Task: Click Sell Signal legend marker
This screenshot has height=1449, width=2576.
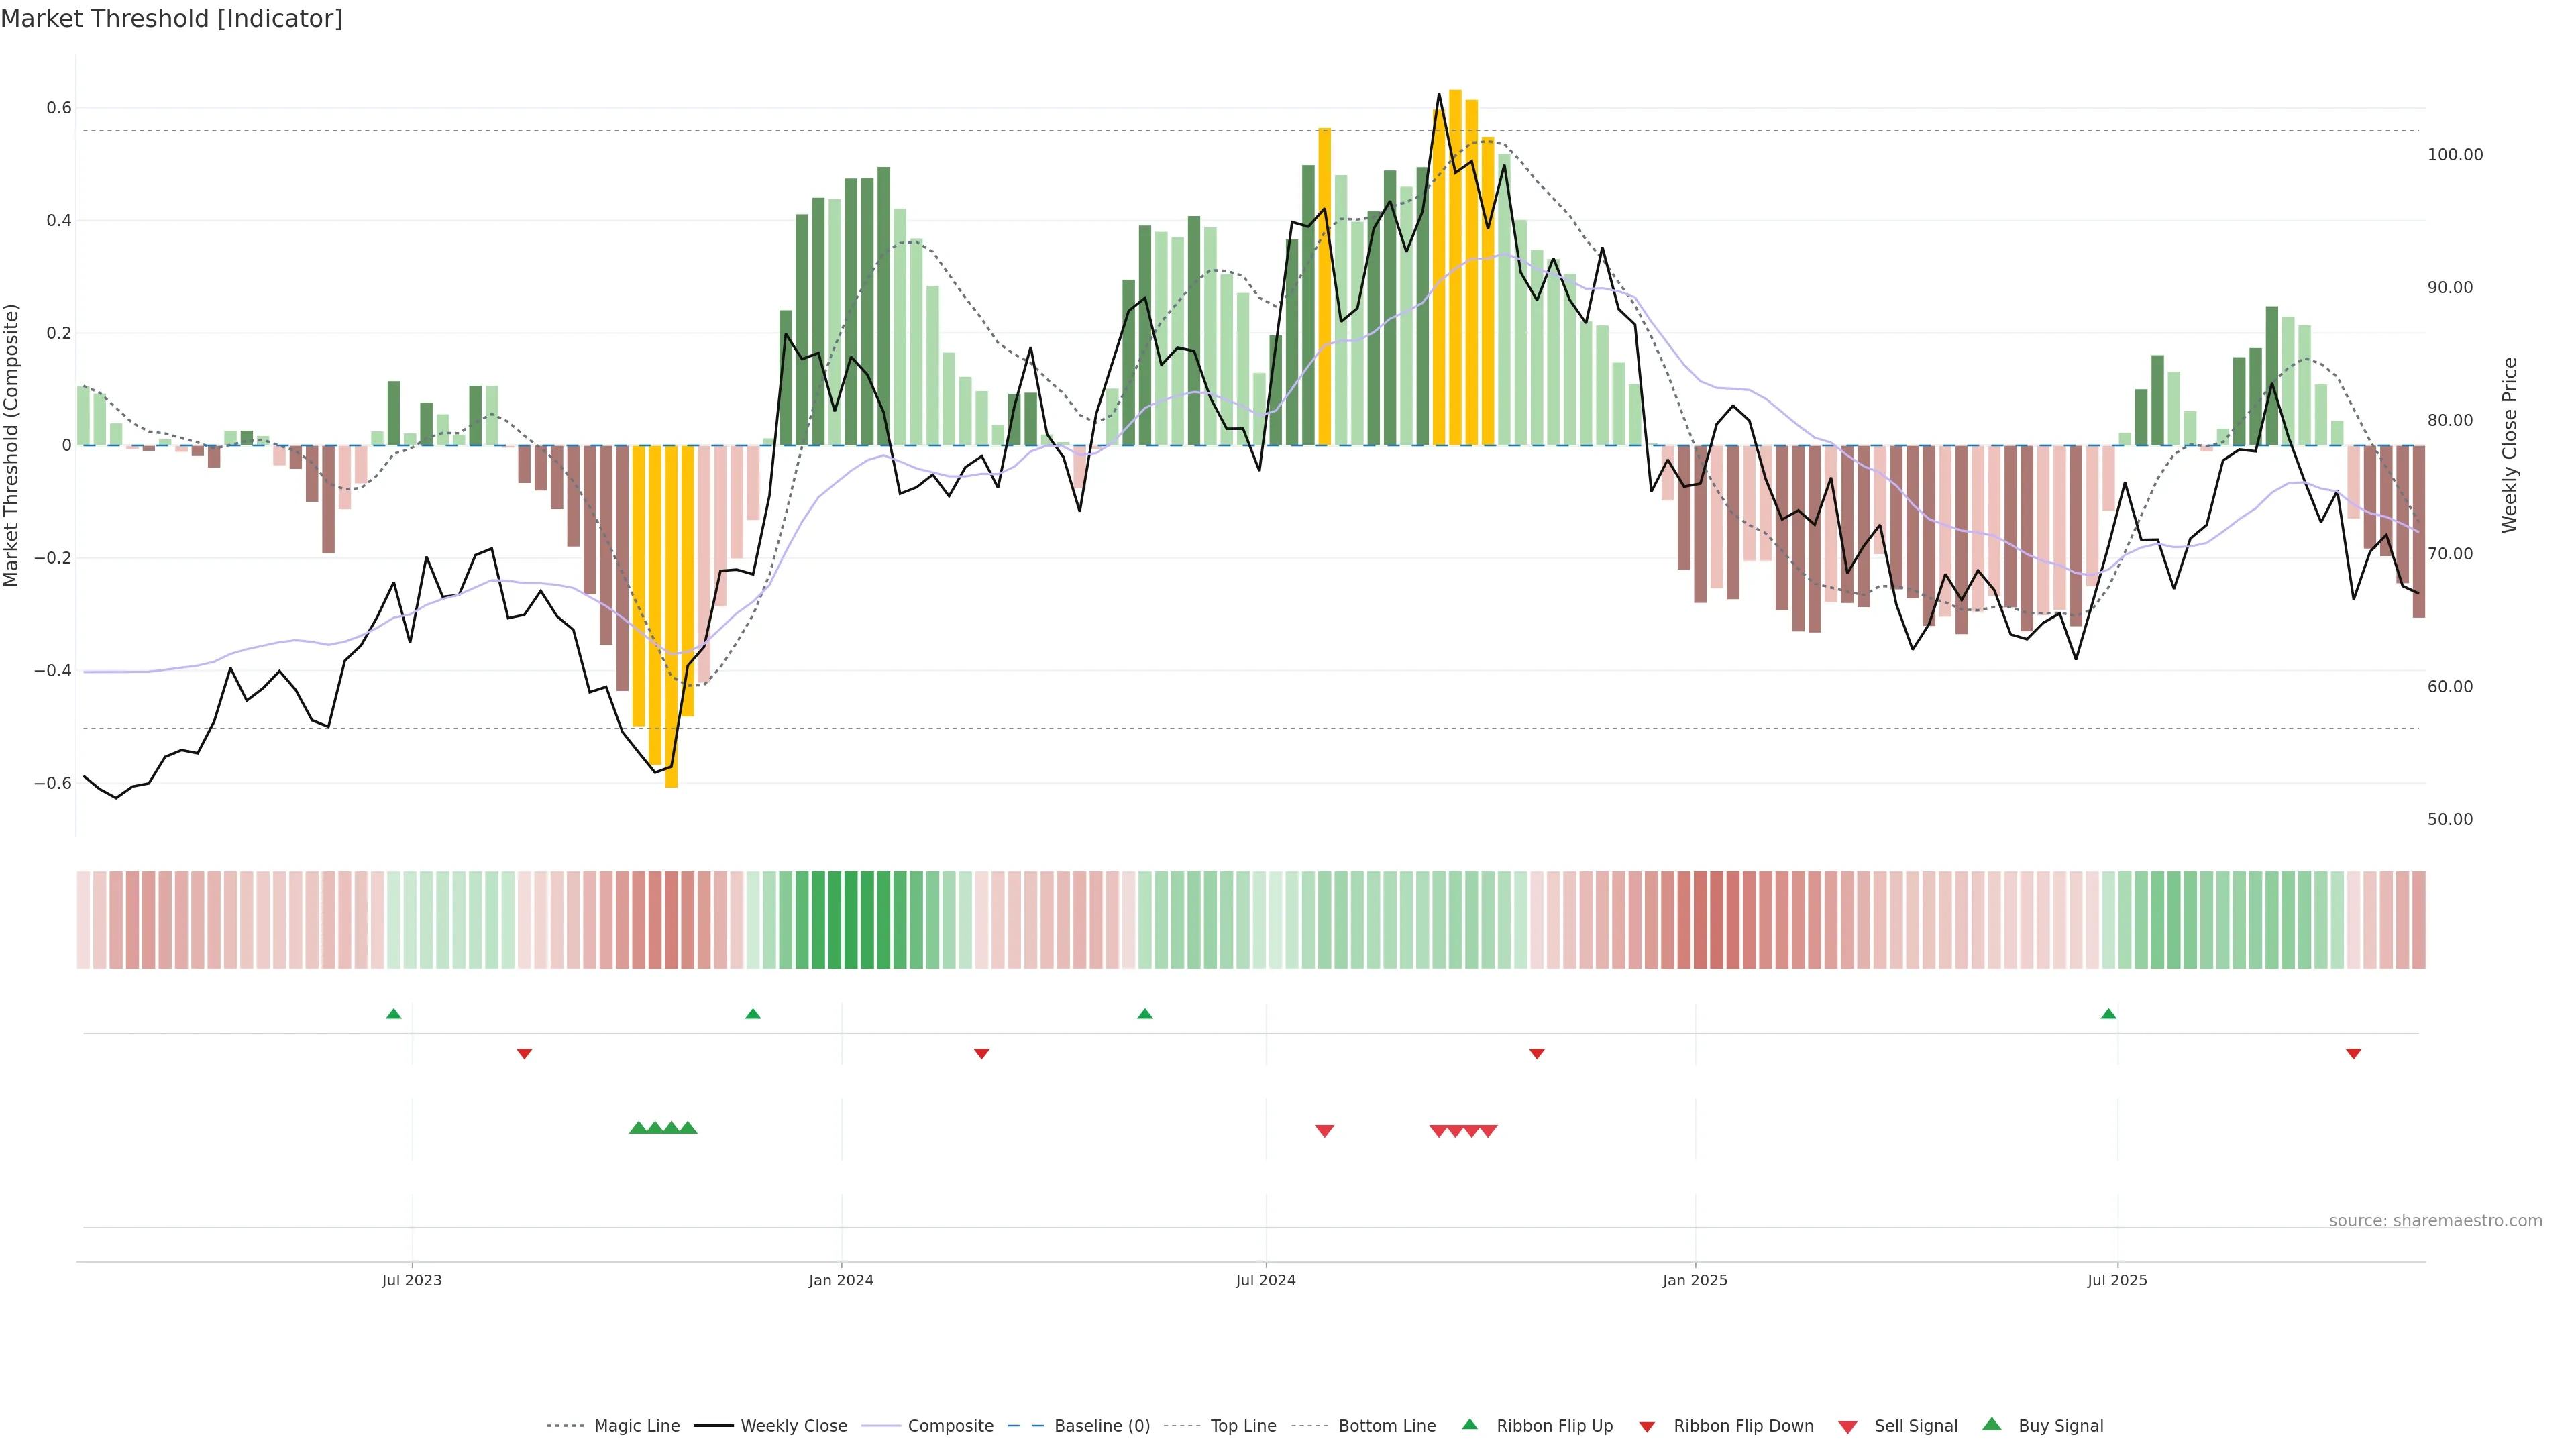Action: coord(1848,1427)
